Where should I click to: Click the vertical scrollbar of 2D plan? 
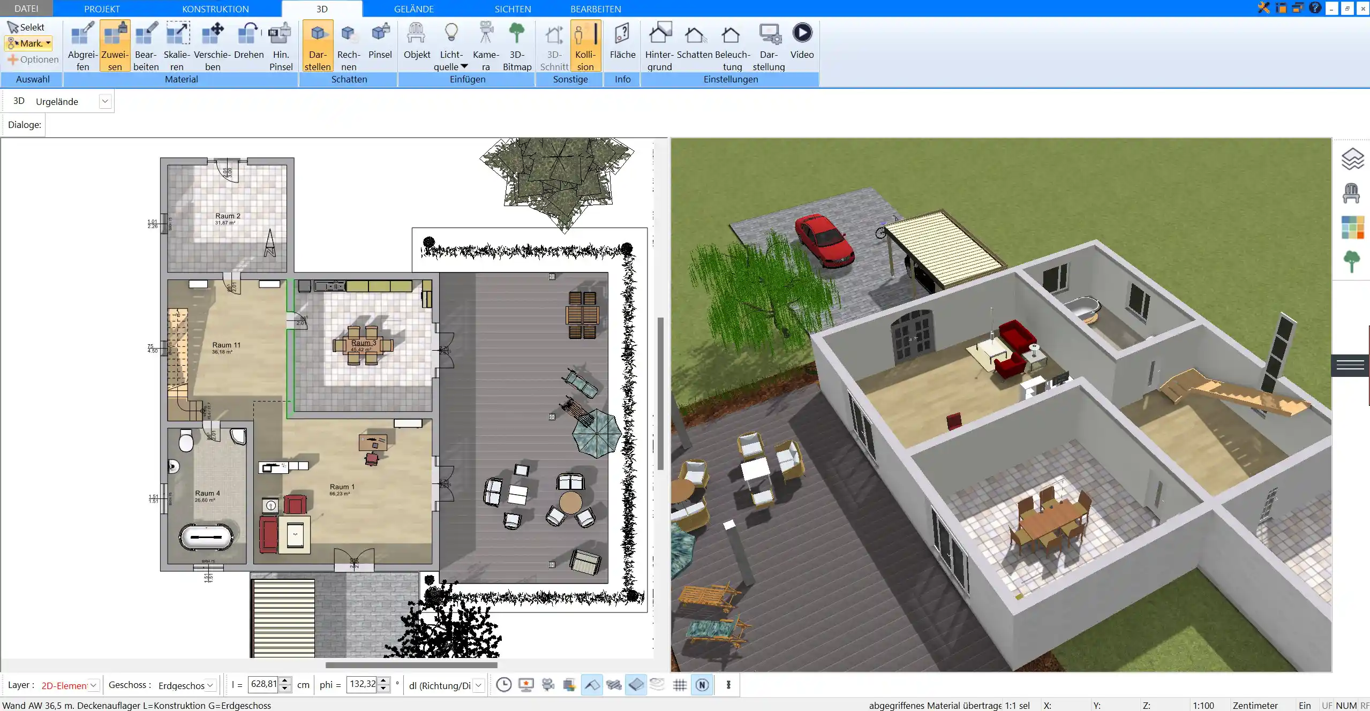[660, 394]
